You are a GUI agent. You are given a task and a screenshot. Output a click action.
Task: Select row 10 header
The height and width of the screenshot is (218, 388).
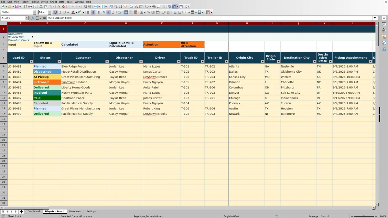4,88
